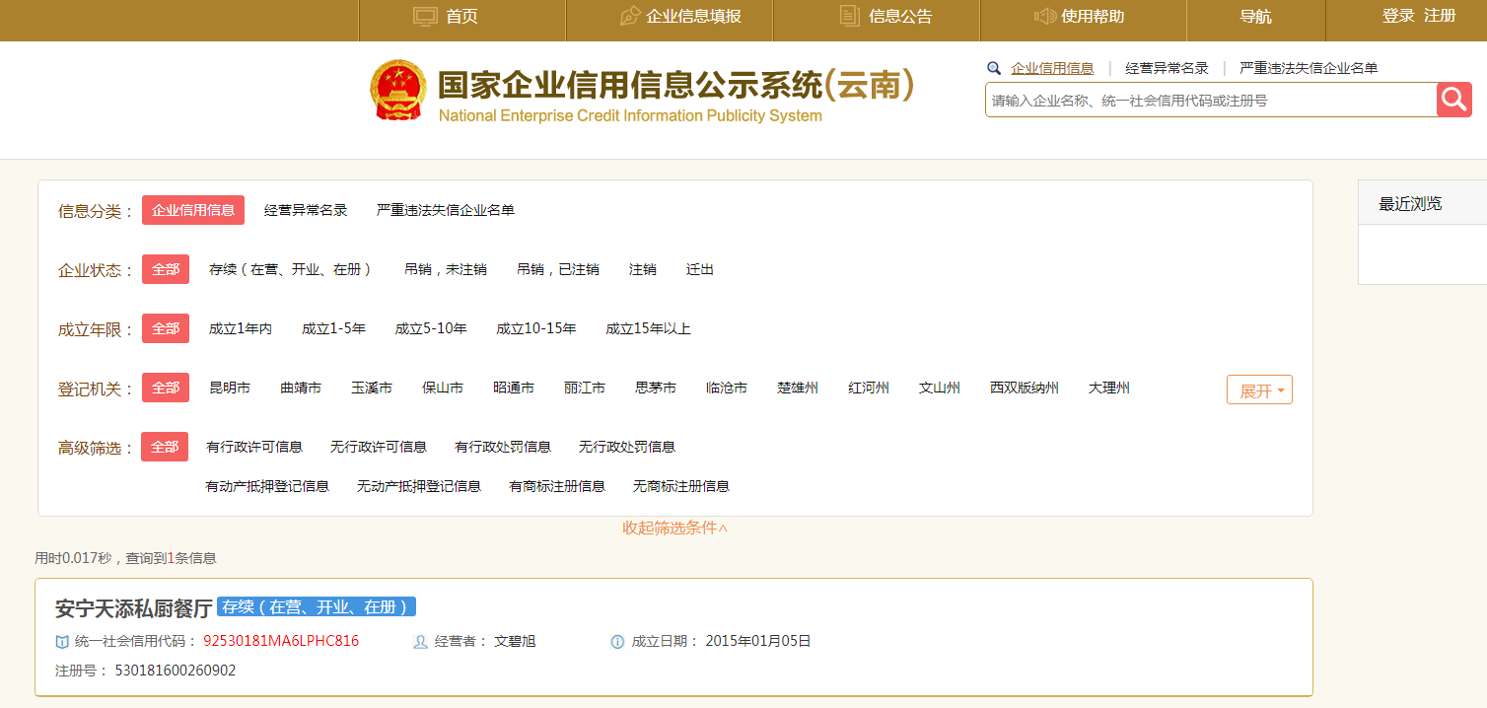Image resolution: width=1487 pixels, height=708 pixels.
Task: Filter by 成立1-5年
Action: pos(333,328)
